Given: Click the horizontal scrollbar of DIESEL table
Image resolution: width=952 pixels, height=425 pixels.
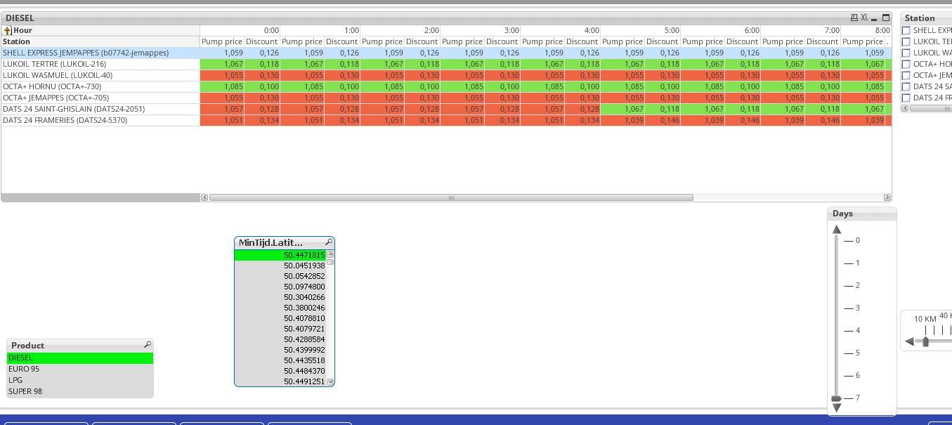Looking at the screenshot, I should (451, 197).
